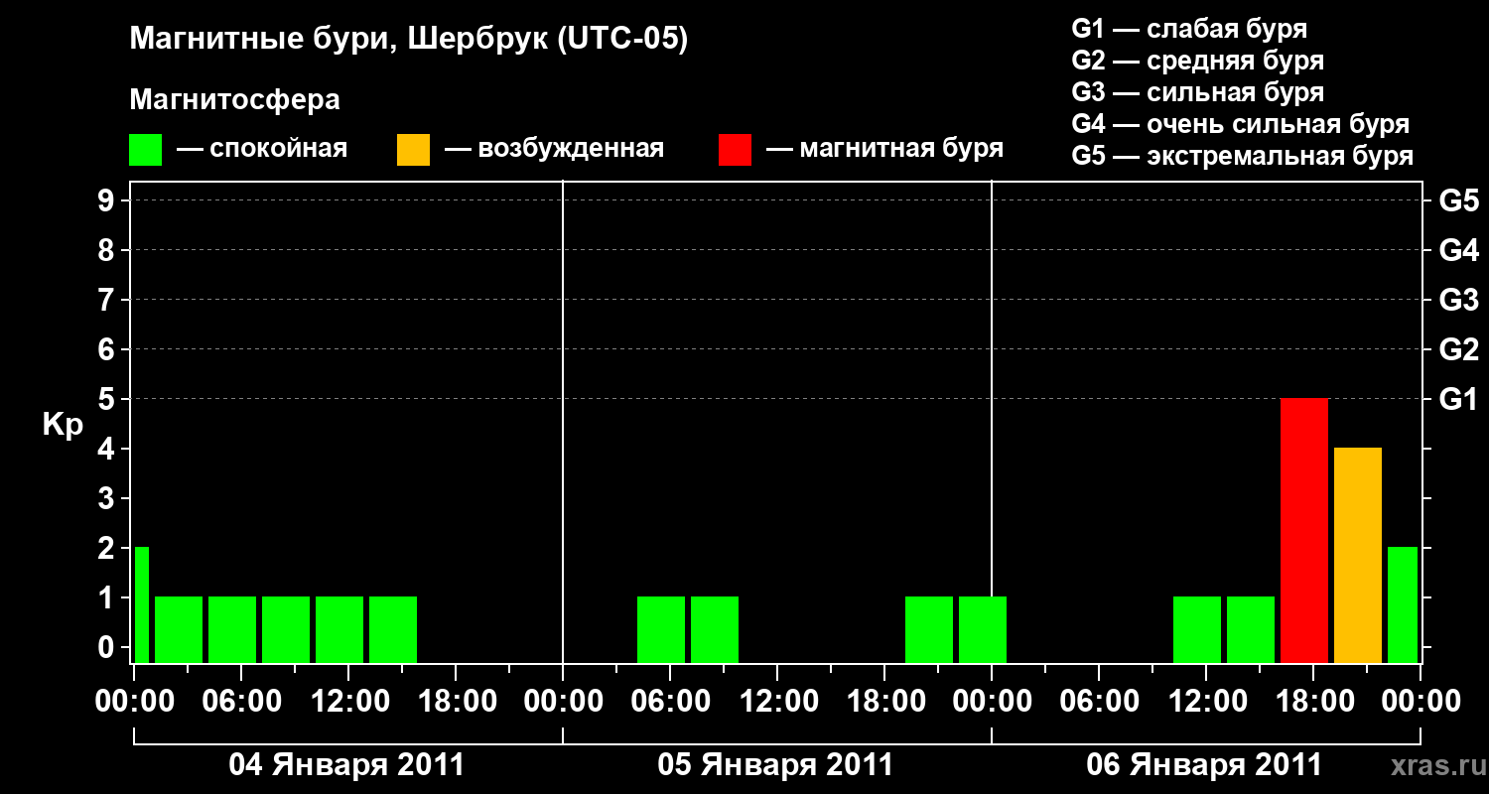
Task: Click 'G5 — экстремальная буря' legend line
Action: coord(1242,156)
